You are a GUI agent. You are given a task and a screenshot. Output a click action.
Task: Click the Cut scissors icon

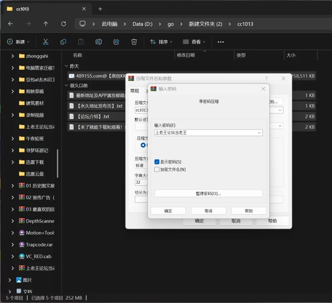pyautogui.click(x=46, y=42)
